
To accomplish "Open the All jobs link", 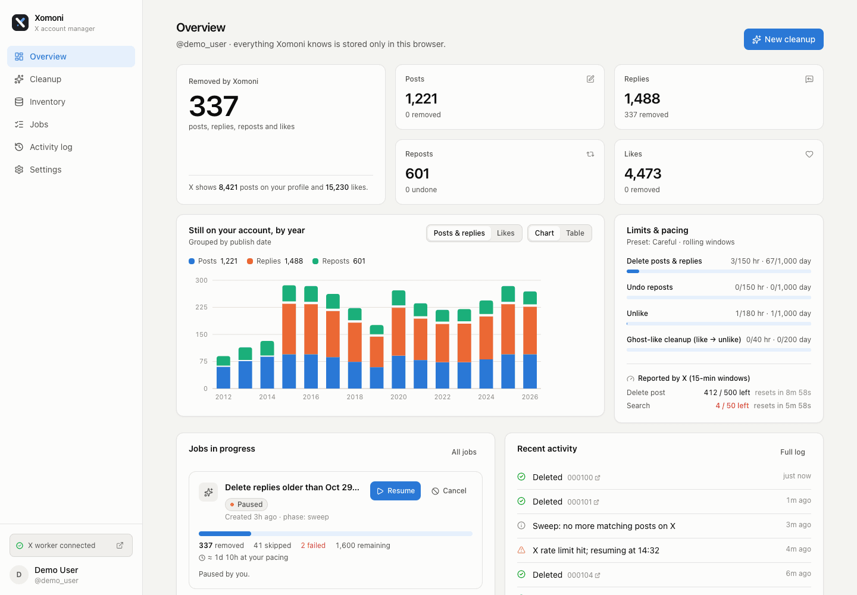I will pyautogui.click(x=464, y=452).
